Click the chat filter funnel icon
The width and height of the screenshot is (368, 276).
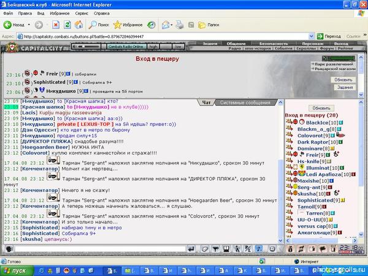(x=215, y=249)
